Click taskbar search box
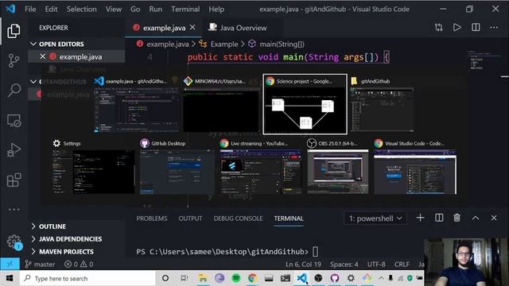 click(x=87, y=278)
